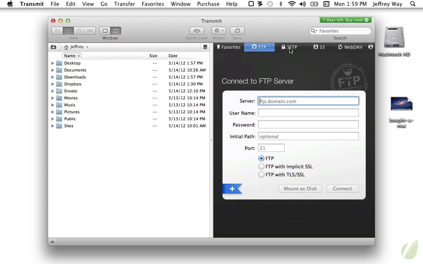Switch to the S3 tab
Viewport: 423px width, 264px height.
(319, 47)
